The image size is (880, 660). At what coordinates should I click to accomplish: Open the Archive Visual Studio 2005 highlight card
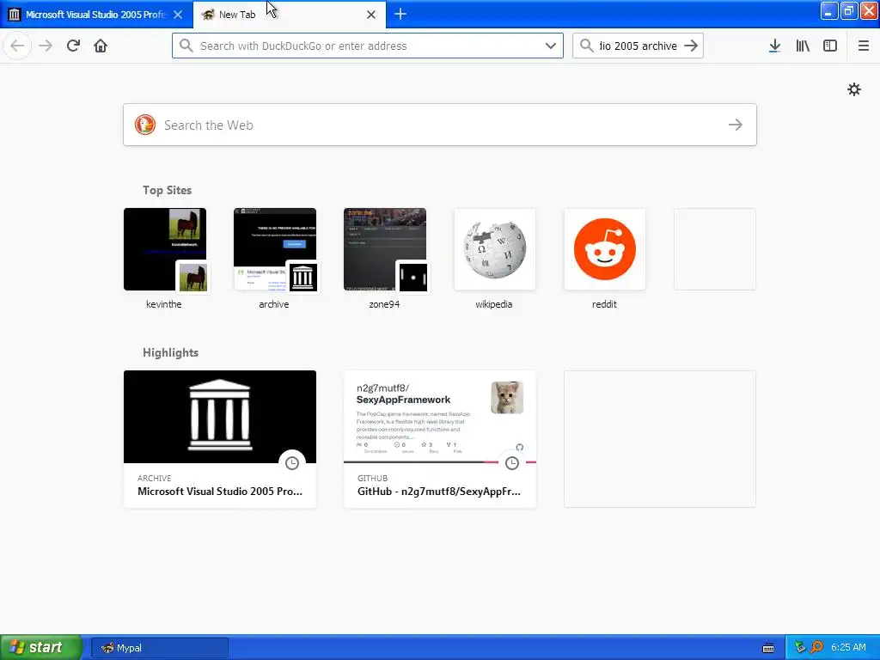(x=220, y=439)
